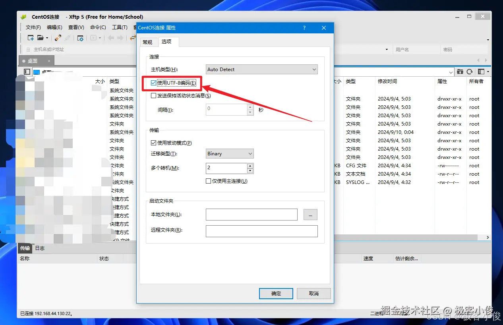Refresh the remote pane listing
Screen dimensions: 503x325
470,72
